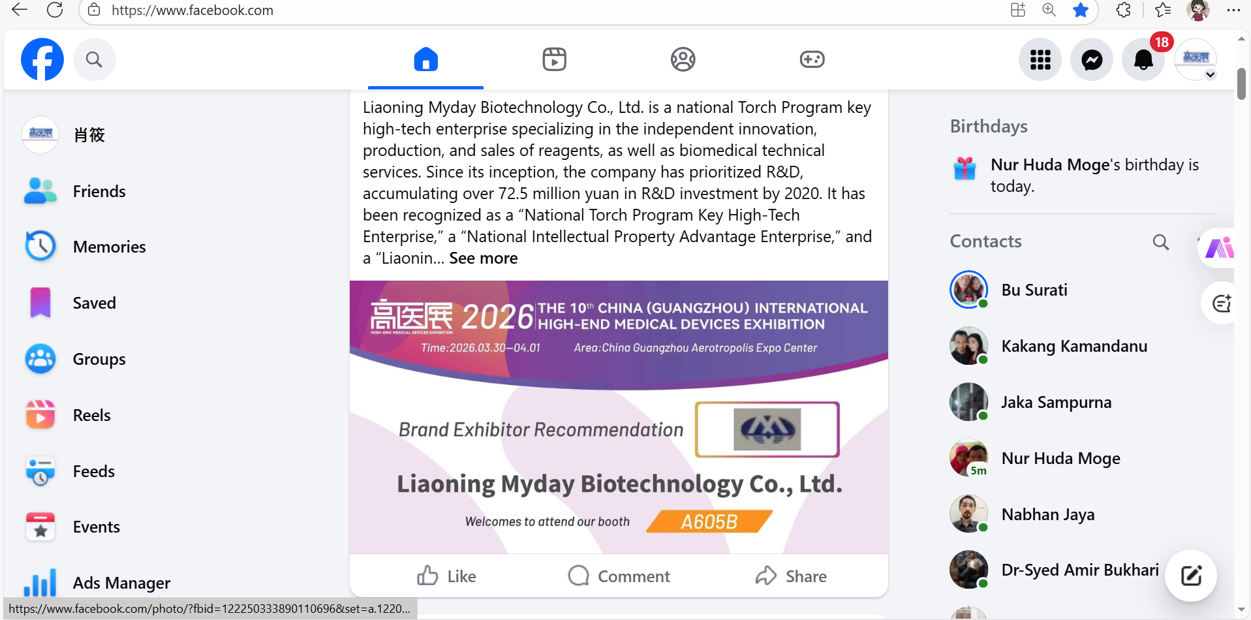Expand the account profile menu arrow
Viewport: 1251px width, 620px height.
tap(1210, 74)
